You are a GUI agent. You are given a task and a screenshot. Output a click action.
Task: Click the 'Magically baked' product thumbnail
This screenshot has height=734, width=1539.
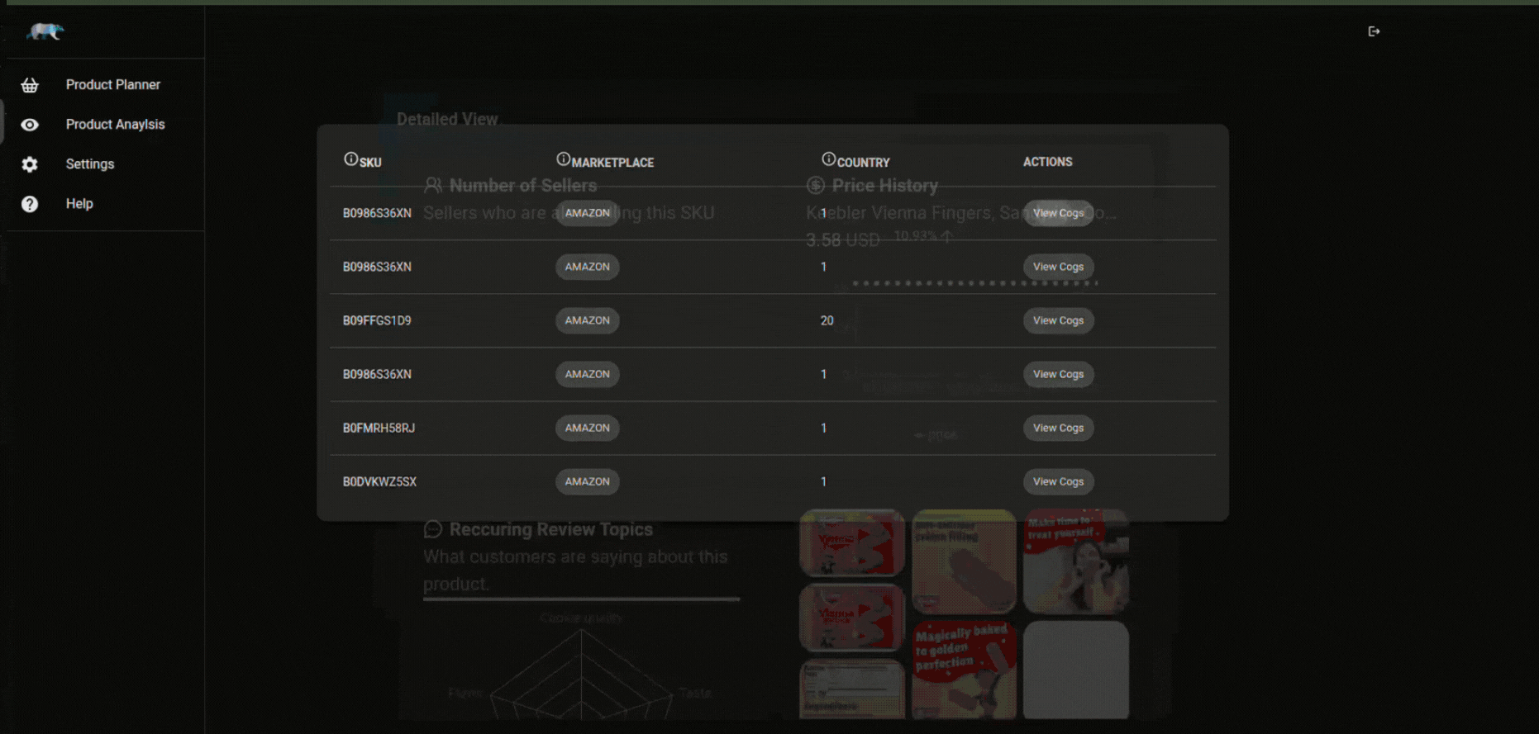tap(964, 669)
